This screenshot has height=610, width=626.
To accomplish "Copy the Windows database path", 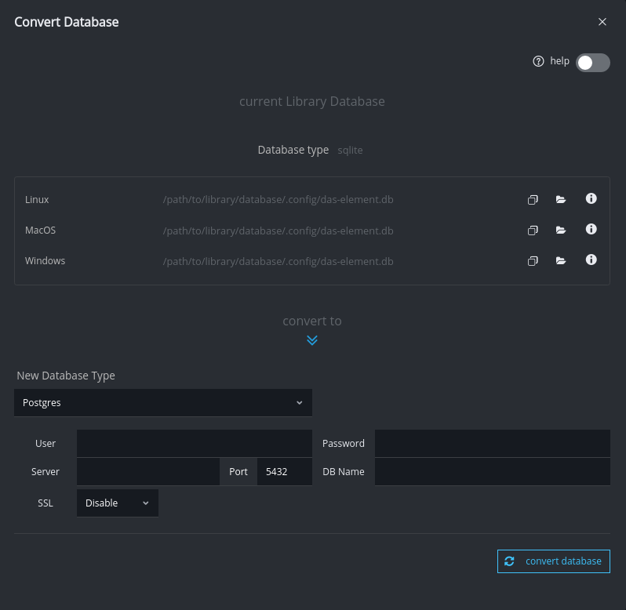I will [x=533, y=260].
